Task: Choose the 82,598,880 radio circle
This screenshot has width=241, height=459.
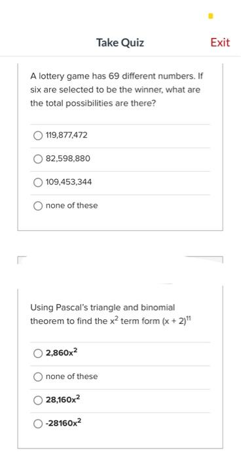Action: (x=38, y=159)
